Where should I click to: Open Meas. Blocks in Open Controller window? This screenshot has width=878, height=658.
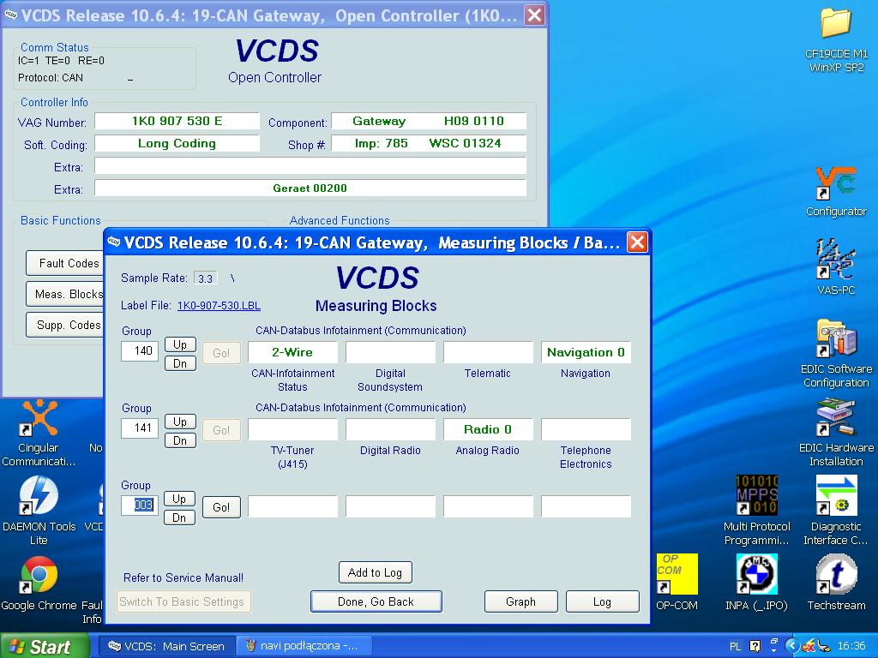click(65, 294)
